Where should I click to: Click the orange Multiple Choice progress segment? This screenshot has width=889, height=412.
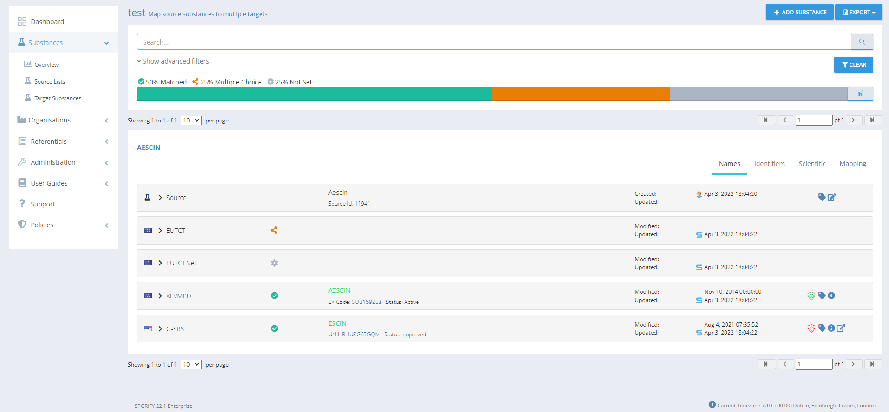tap(581, 94)
